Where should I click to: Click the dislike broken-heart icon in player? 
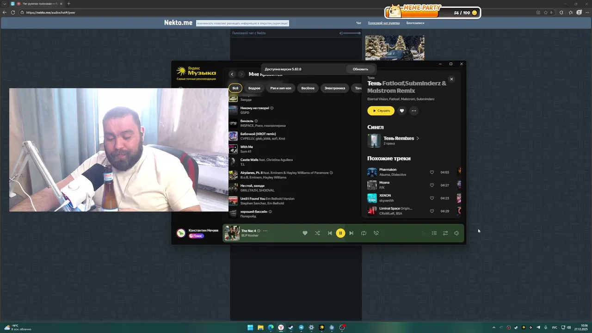point(376,233)
